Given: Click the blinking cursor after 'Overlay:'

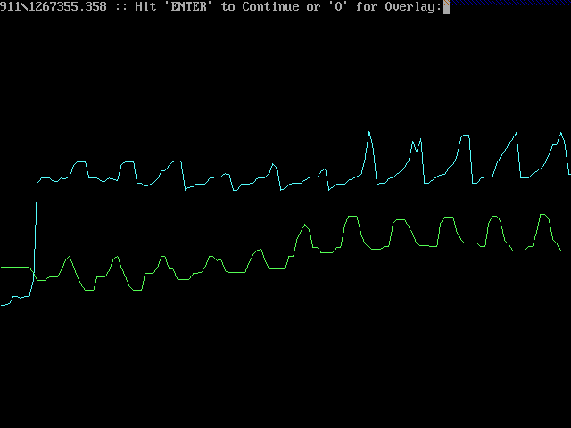Looking at the screenshot, I should (x=446, y=7).
